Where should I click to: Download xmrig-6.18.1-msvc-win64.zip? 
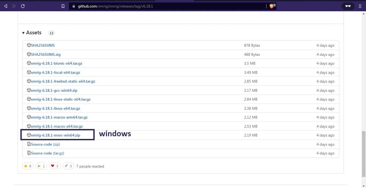(55, 135)
